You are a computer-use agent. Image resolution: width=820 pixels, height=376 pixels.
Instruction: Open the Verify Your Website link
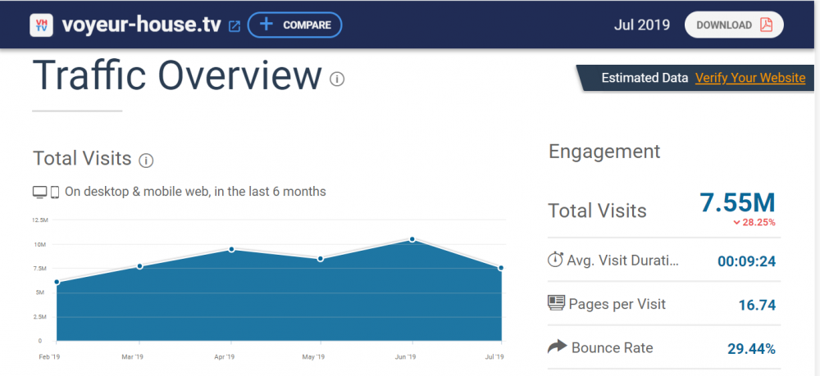point(750,78)
